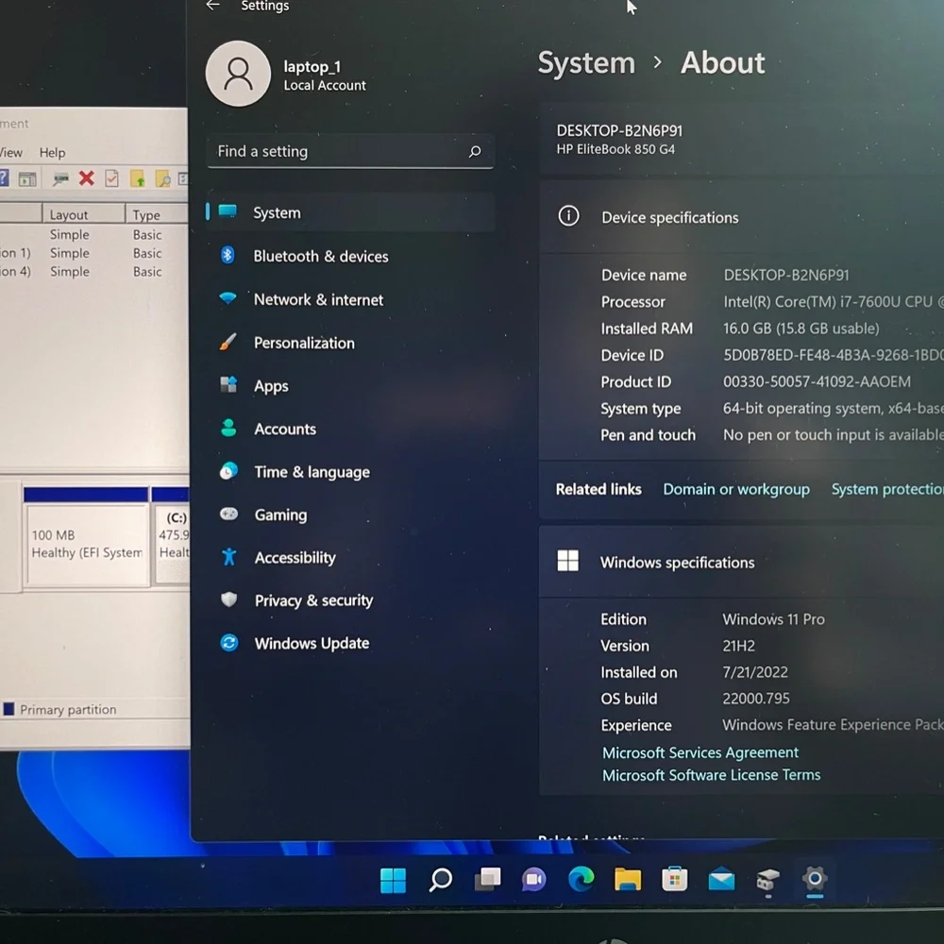
Task: Click the red X delete icon in Disk Management
Action: 87,178
